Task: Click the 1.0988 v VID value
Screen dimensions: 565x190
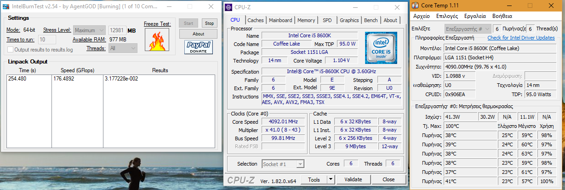Action: [461, 76]
